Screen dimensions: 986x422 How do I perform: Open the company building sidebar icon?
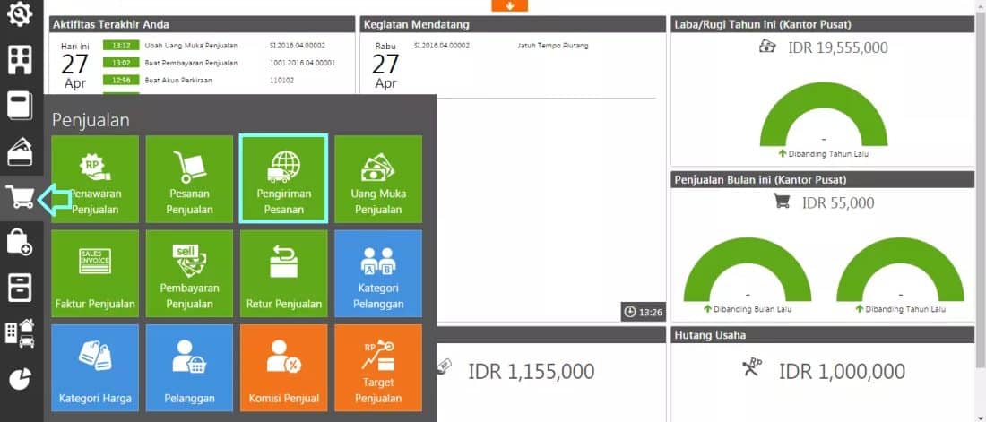coord(20,59)
